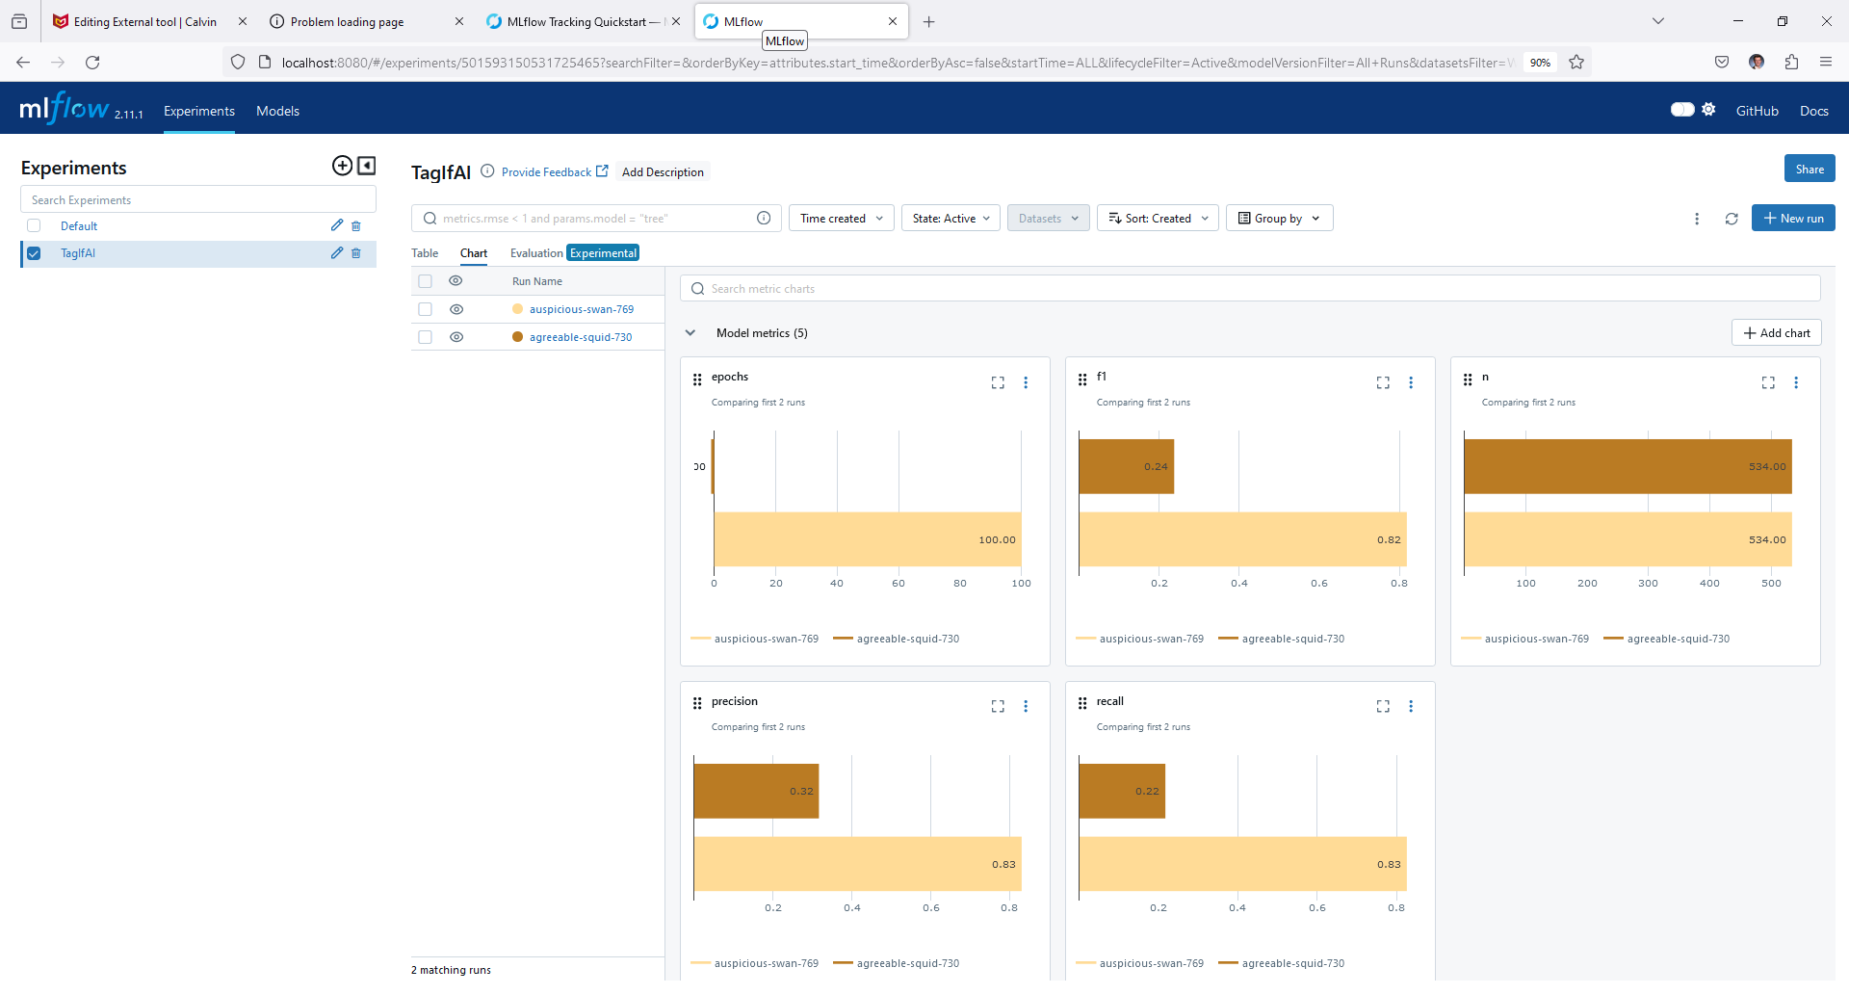1849x994 pixels.
Task: Collapse the Model metrics section
Action: tap(690, 333)
